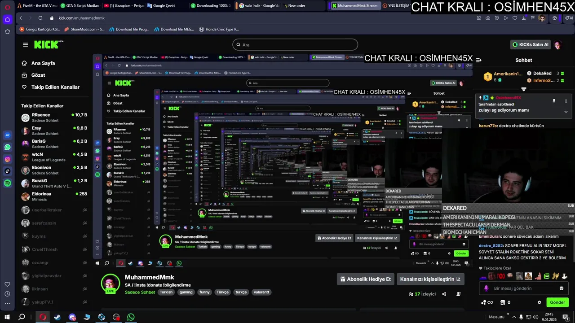The image size is (575, 323).
Task: Open wtcN followed channel
Action: coord(54,157)
